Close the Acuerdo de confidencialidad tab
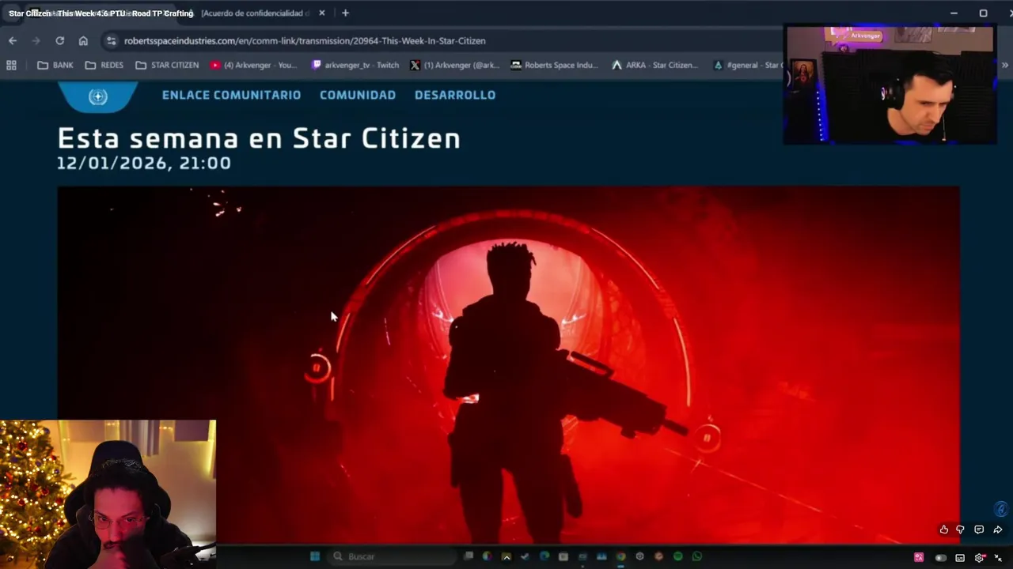The height and width of the screenshot is (569, 1013). 321,13
